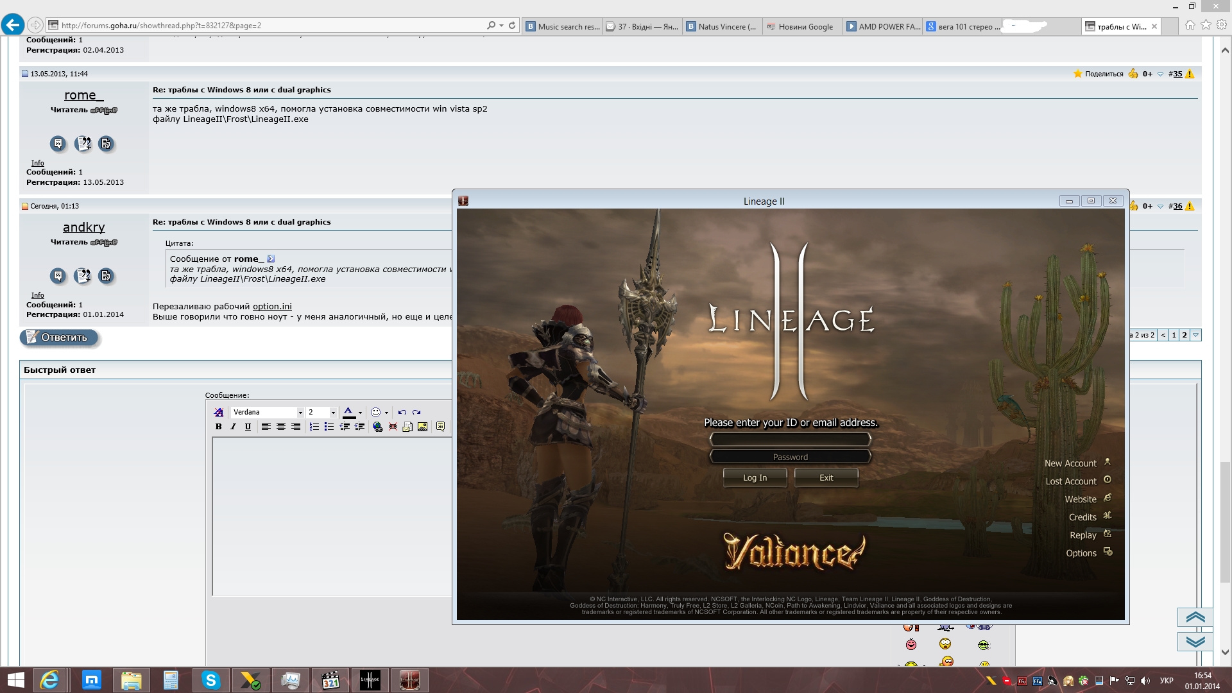Apply current black text color
Image resolution: width=1232 pixels, height=693 pixels.
348,413
